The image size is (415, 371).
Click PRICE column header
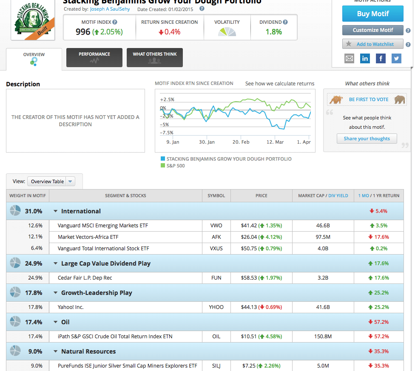tap(261, 195)
